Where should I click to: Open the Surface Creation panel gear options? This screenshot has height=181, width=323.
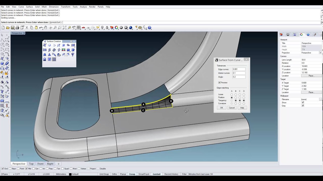[x=71, y=41]
